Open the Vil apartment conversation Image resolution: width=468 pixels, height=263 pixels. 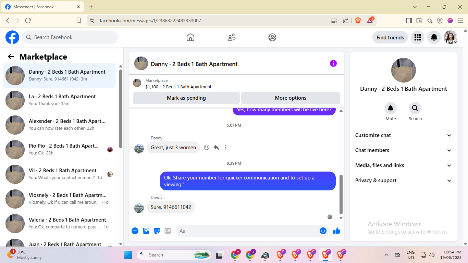pyautogui.click(x=59, y=174)
